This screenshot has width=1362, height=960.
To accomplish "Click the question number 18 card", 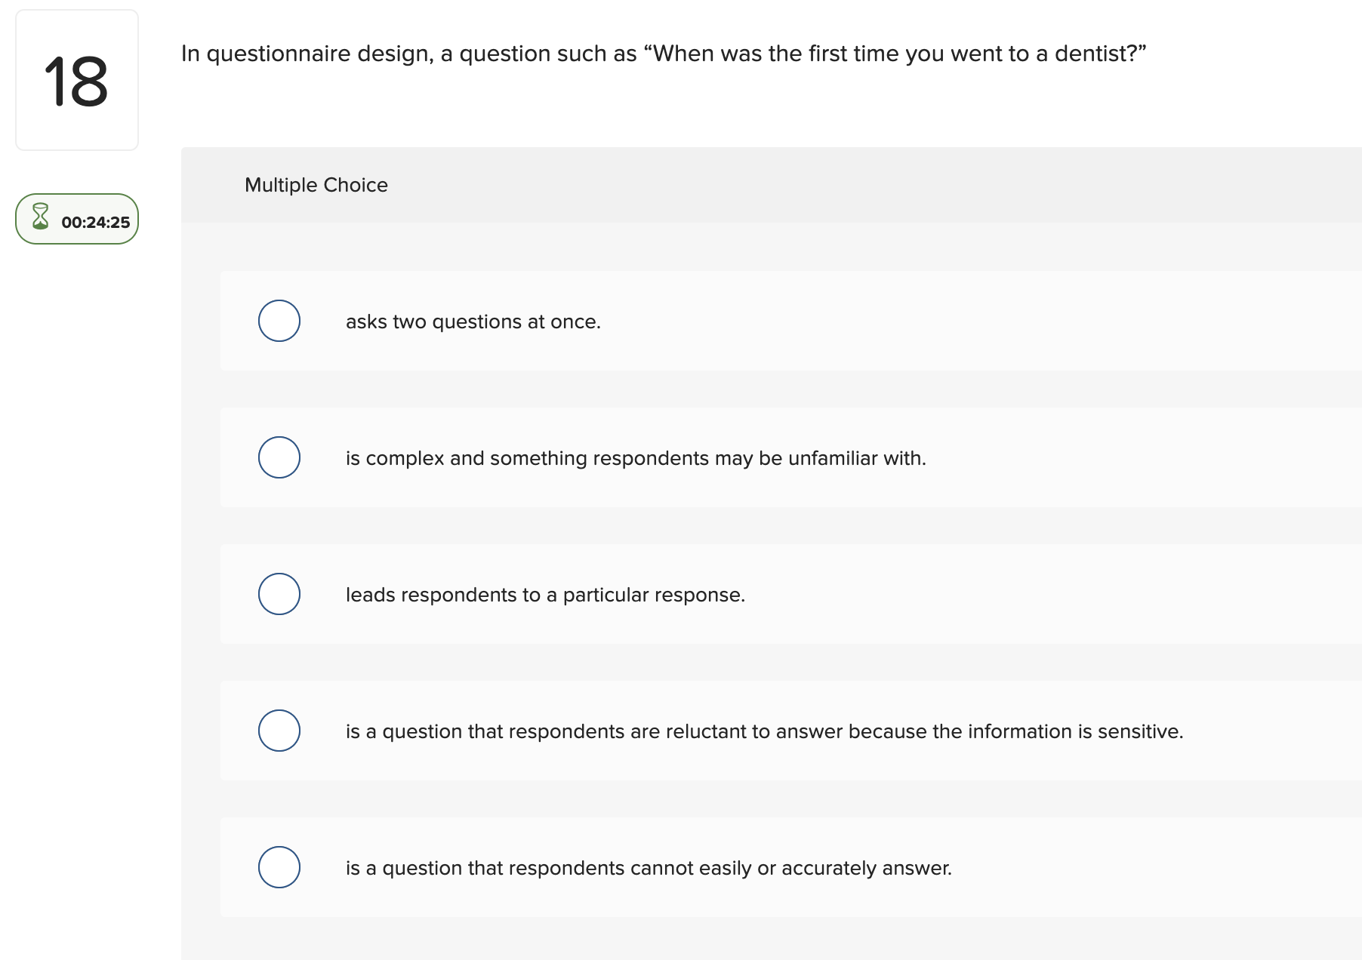I will pos(76,78).
